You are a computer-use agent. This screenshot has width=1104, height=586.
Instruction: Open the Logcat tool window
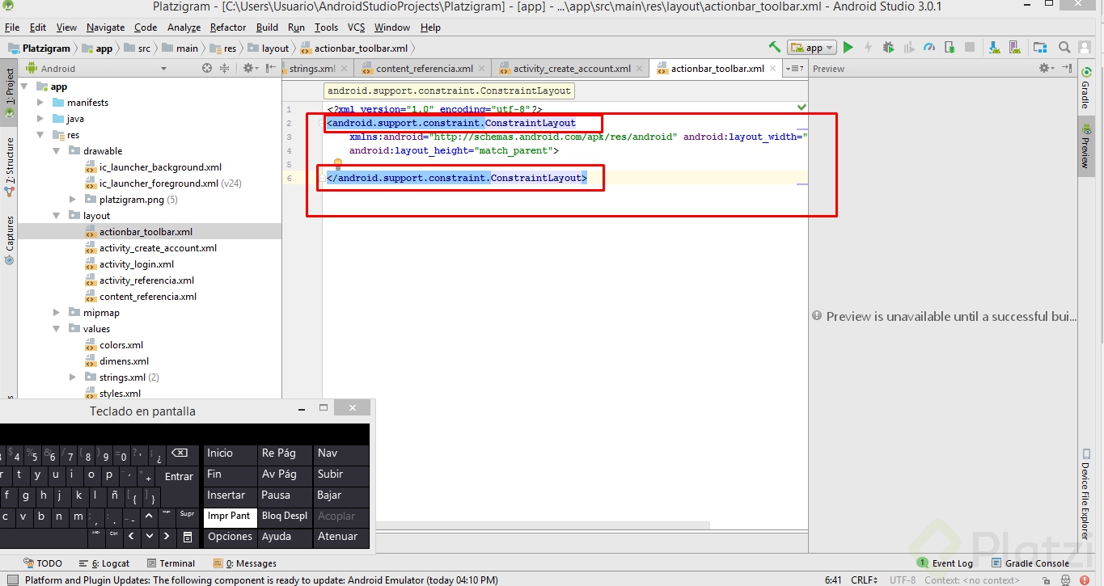click(104, 563)
